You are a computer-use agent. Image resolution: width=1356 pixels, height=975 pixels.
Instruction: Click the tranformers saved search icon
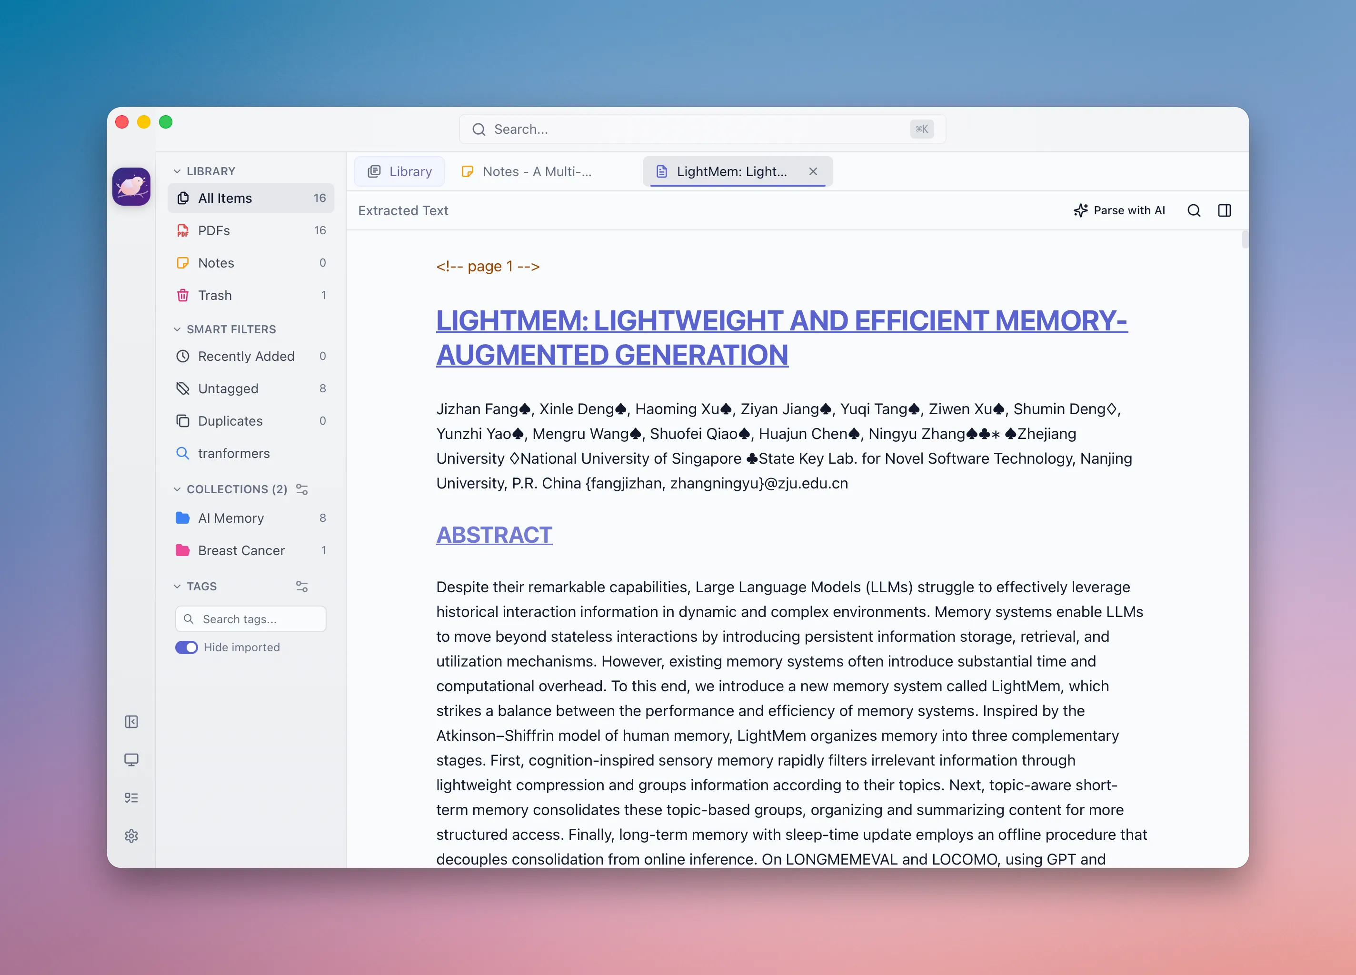point(183,453)
